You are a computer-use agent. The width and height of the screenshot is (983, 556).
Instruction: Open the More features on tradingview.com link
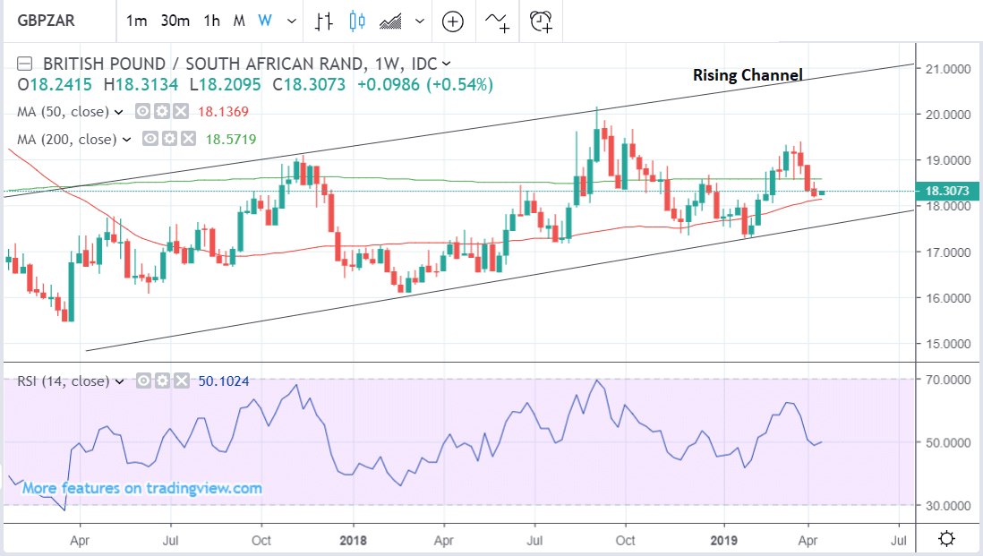tap(142, 488)
